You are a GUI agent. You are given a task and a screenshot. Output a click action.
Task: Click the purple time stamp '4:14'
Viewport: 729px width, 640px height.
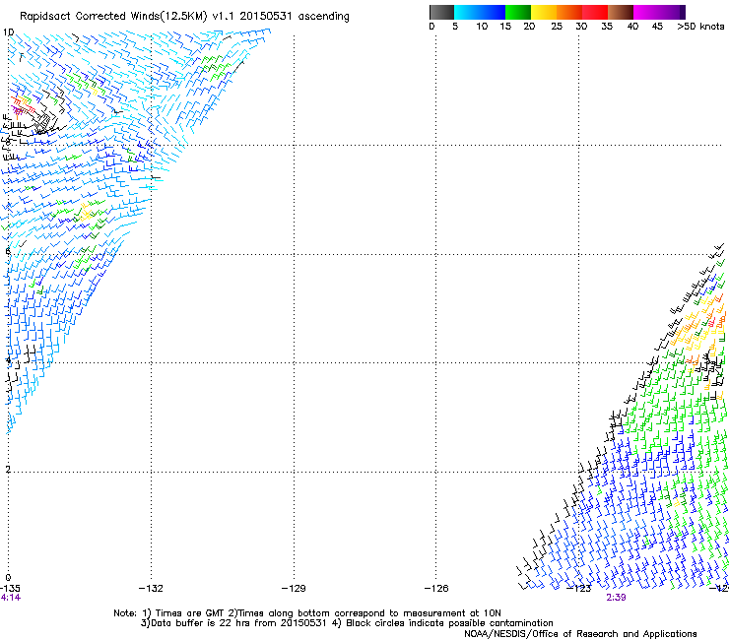pyautogui.click(x=11, y=598)
